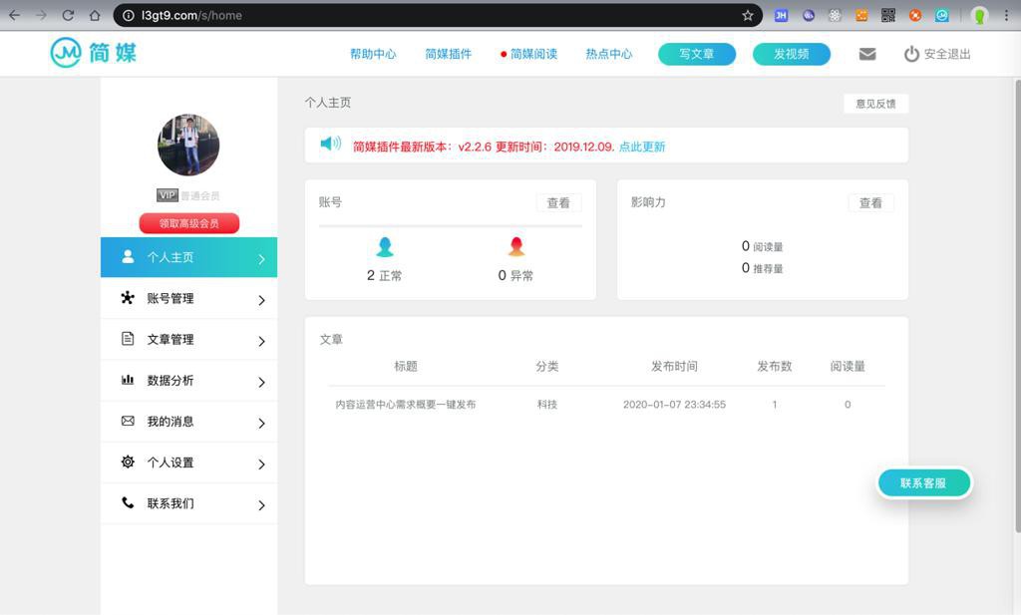1021x615 pixels.
Task: Click the red abnormal account user icon
Action: pyautogui.click(x=516, y=246)
